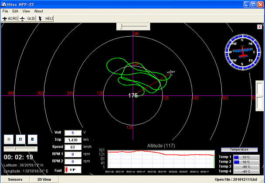Click the Fuel gauge indicator
This screenshot has height=183, width=265.
tap(72, 169)
